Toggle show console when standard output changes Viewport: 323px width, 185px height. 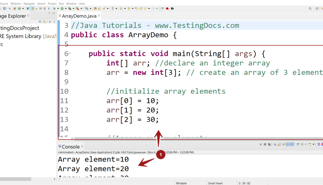click(x=288, y=144)
